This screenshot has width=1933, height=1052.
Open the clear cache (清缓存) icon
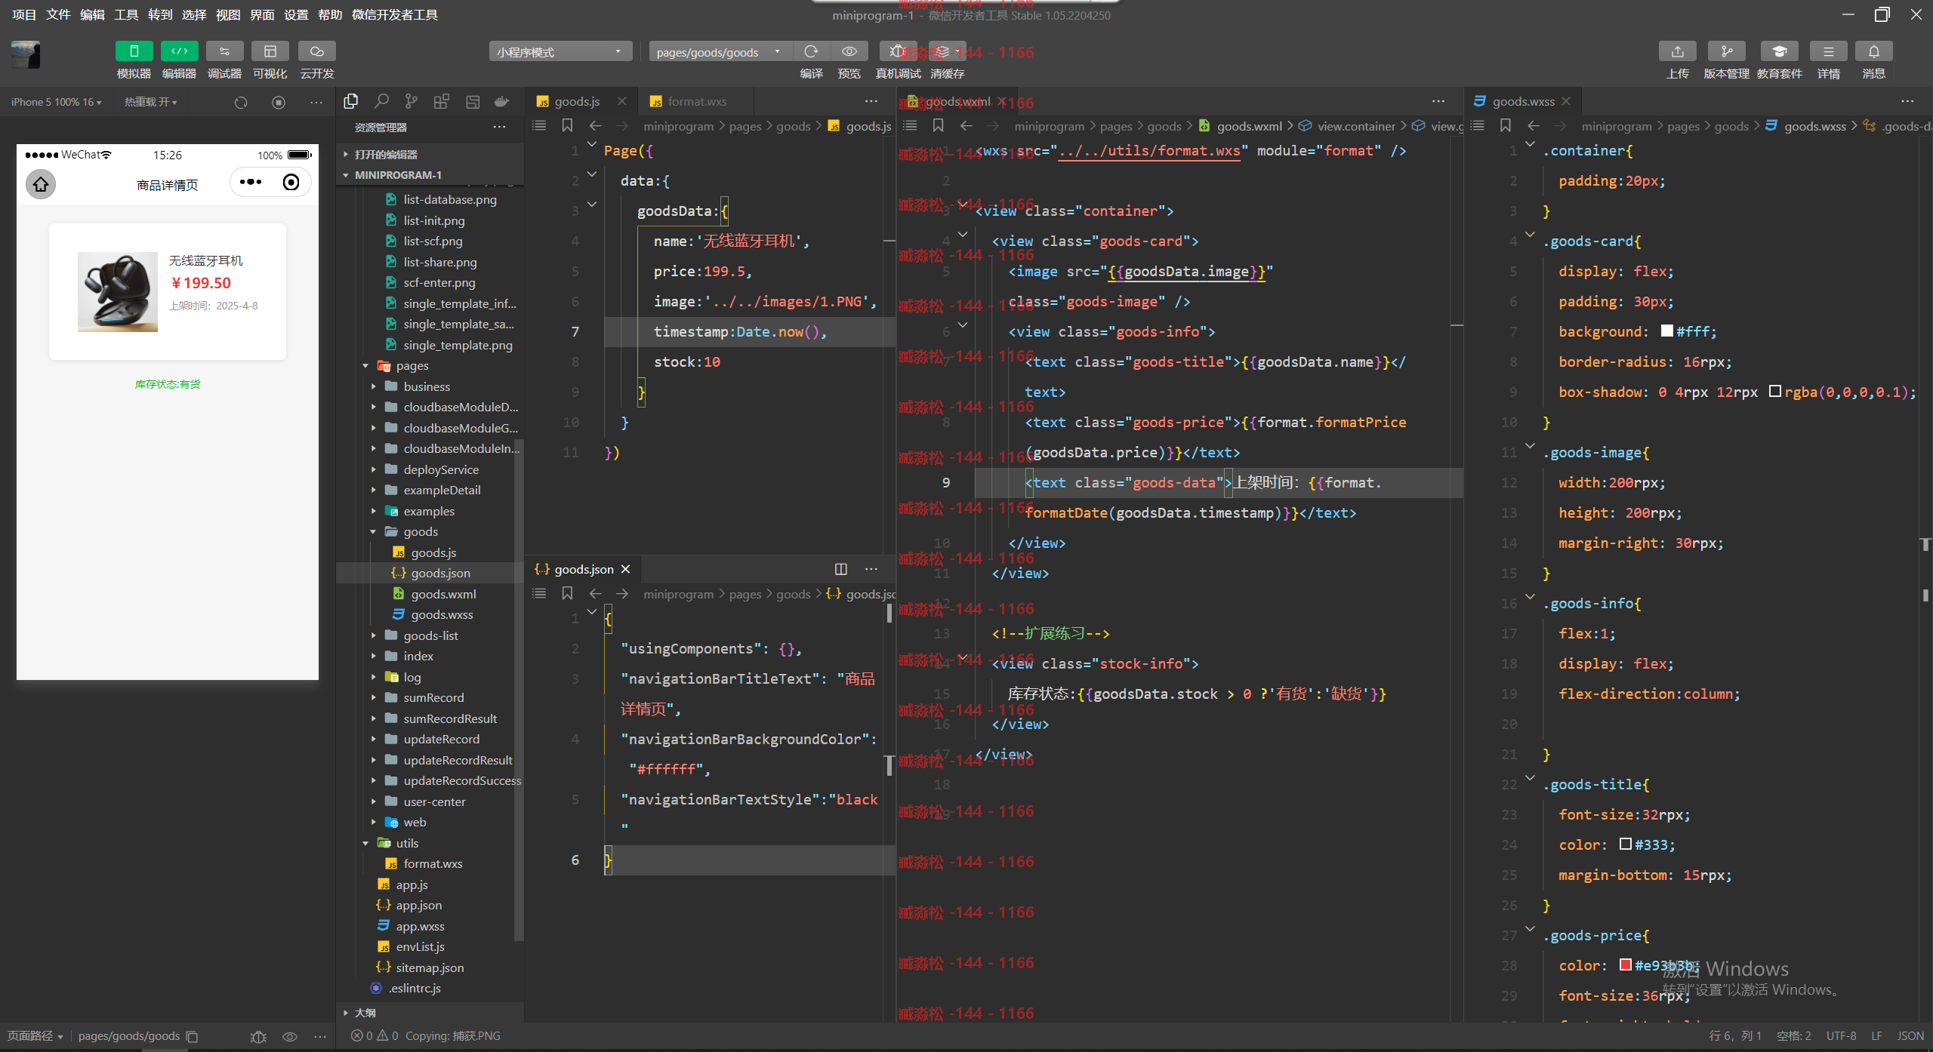tap(947, 51)
